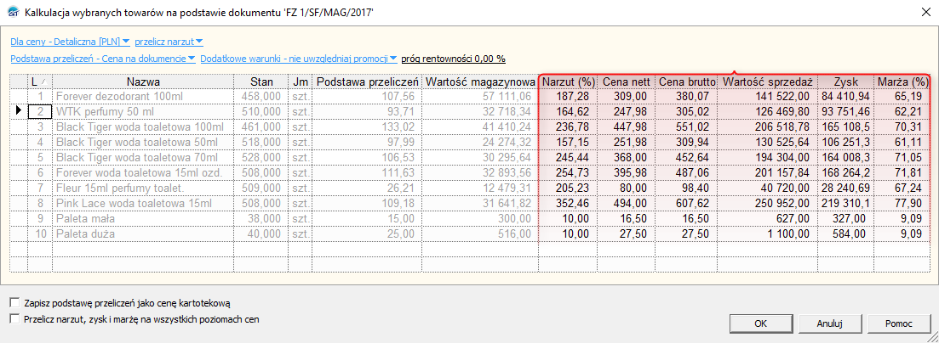
Task: Click the 'Stan' column header
Action: tap(261, 82)
